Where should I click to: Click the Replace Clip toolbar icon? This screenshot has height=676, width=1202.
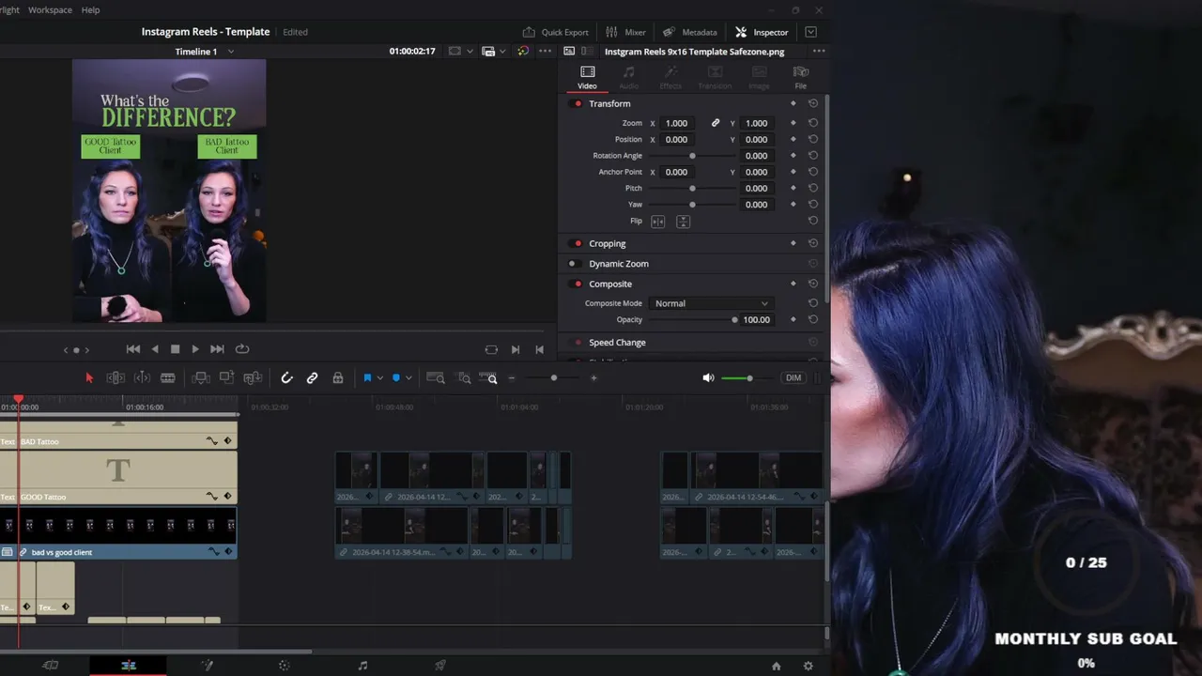tap(253, 377)
